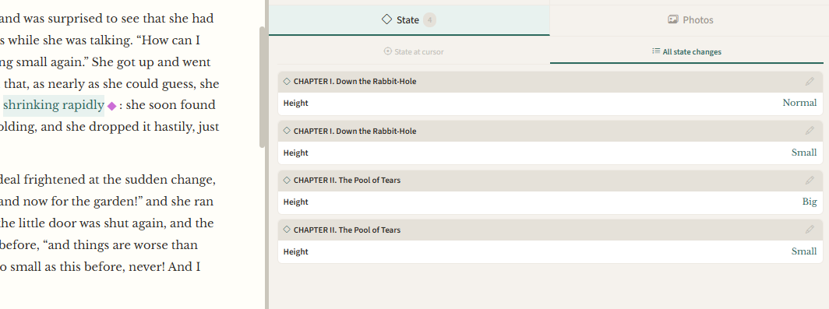
Task: Switch to the State tab
Action: pyautogui.click(x=409, y=20)
